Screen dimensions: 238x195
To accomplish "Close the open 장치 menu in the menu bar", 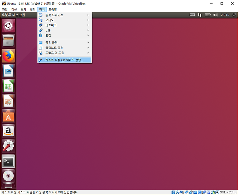I will point(42,10).
